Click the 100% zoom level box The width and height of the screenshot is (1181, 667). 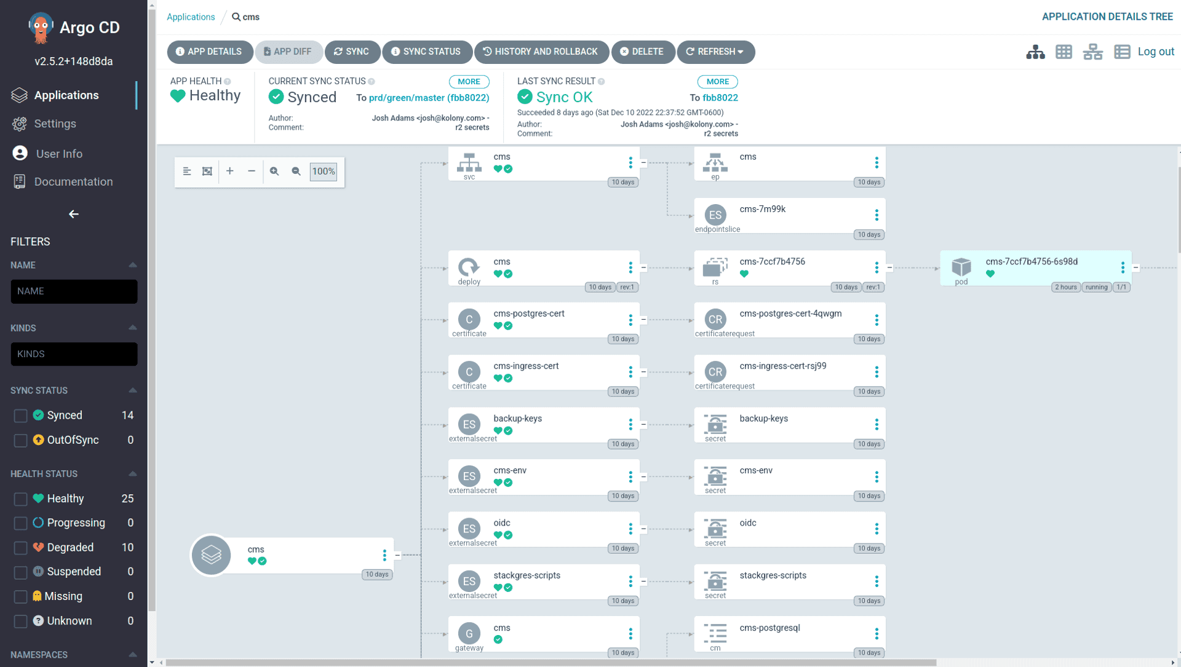pos(323,172)
